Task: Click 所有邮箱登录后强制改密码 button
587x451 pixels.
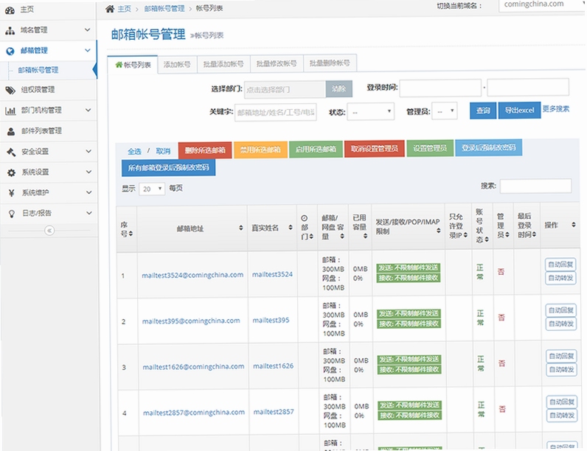Action: pos(168,167)
